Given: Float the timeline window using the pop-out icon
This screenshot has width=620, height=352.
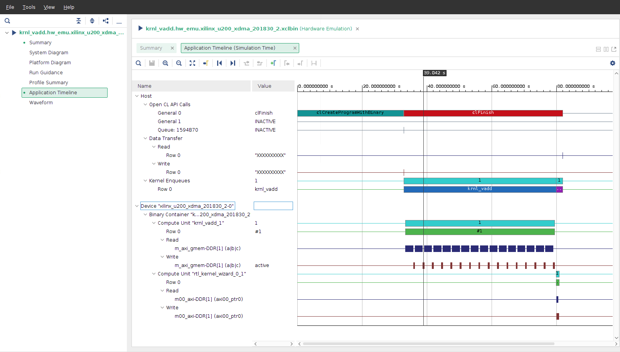Looking at the screenshot, I should point(614,49).
